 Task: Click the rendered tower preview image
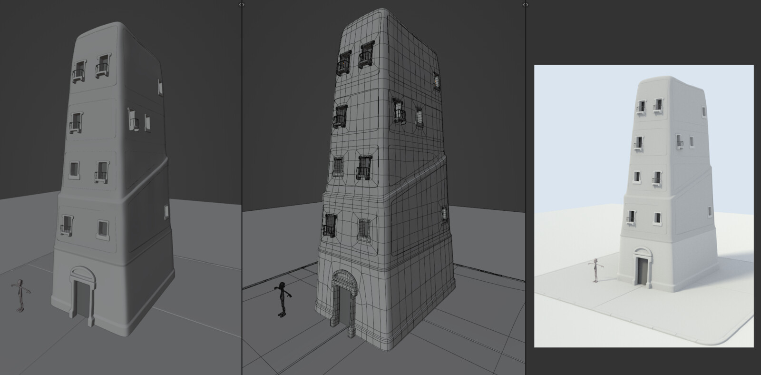(x=644, y=206)
